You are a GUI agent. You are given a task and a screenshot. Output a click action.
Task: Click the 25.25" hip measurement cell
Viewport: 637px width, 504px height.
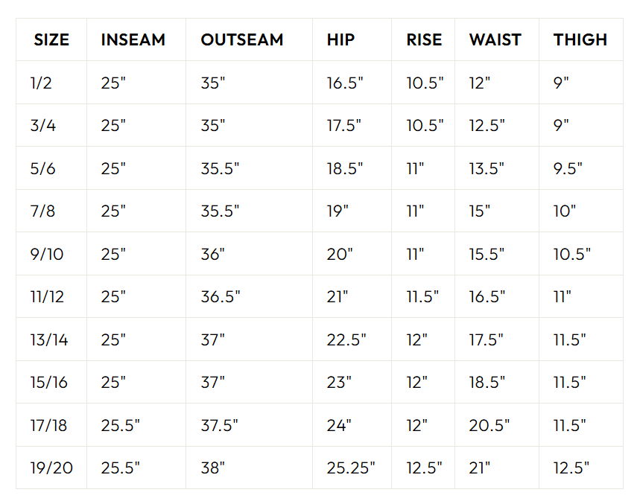point(351,468)
